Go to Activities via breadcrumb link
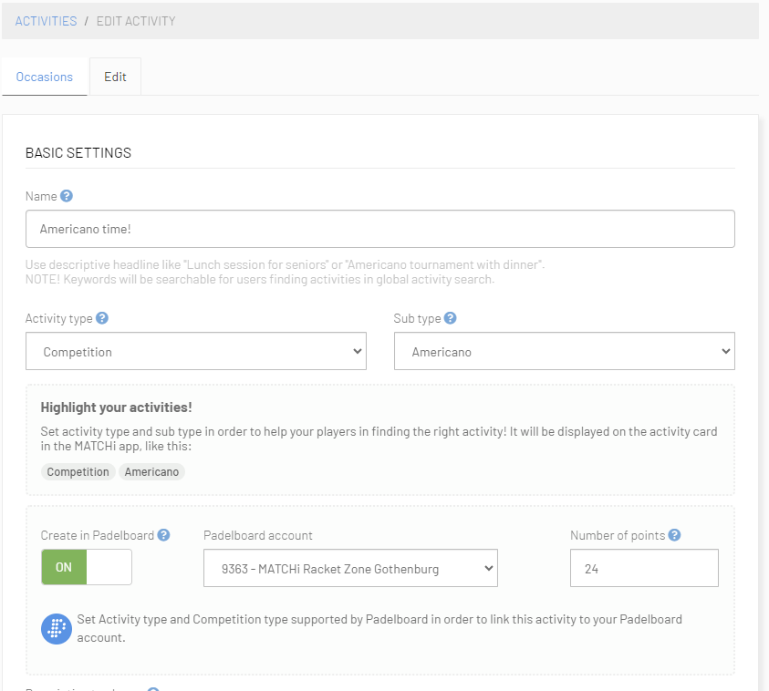Image resolution: width=769 pixels, height=691 pixels. coord(46,21)
